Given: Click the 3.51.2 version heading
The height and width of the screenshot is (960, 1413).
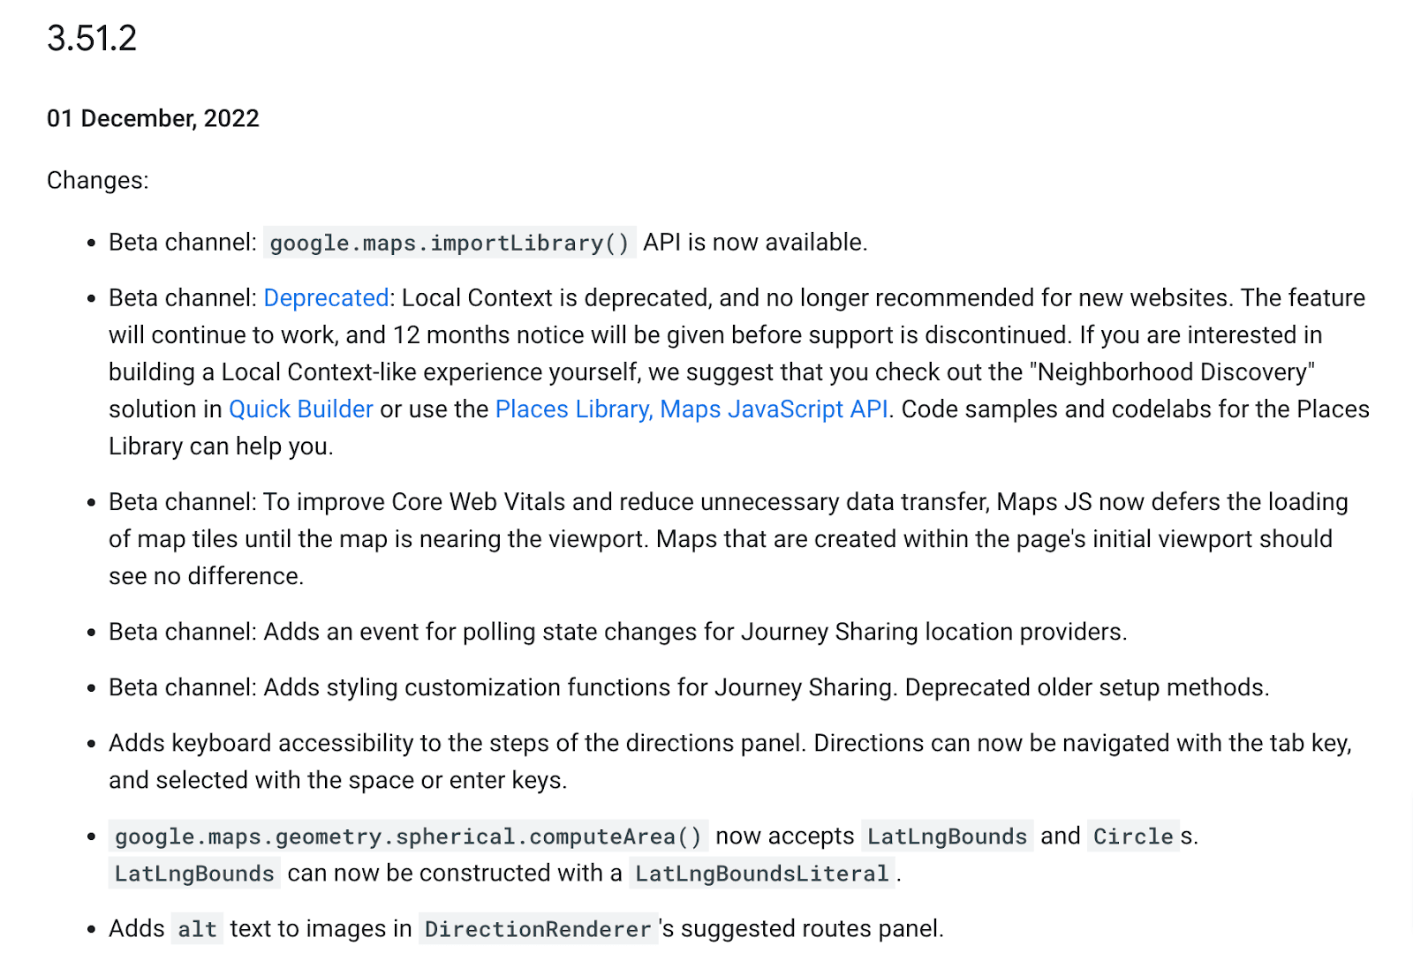Looking at the screenshot, I should pos(92,39).
